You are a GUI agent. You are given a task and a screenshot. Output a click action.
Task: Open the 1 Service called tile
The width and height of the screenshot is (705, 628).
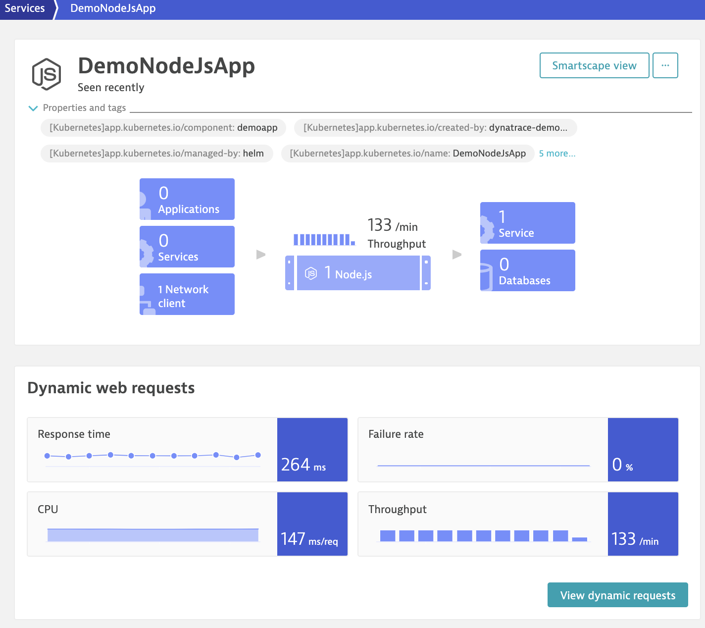point(528,223)
